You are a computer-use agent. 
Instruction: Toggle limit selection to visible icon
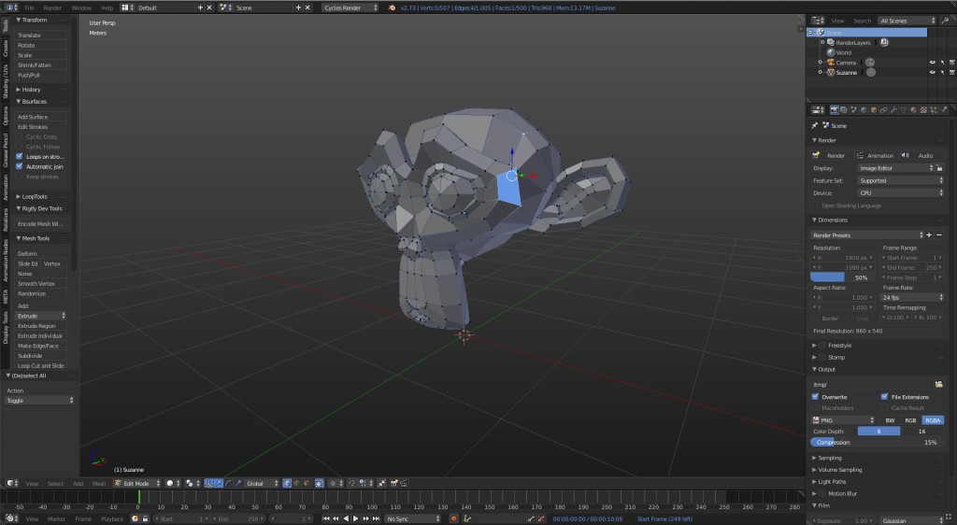320,483
